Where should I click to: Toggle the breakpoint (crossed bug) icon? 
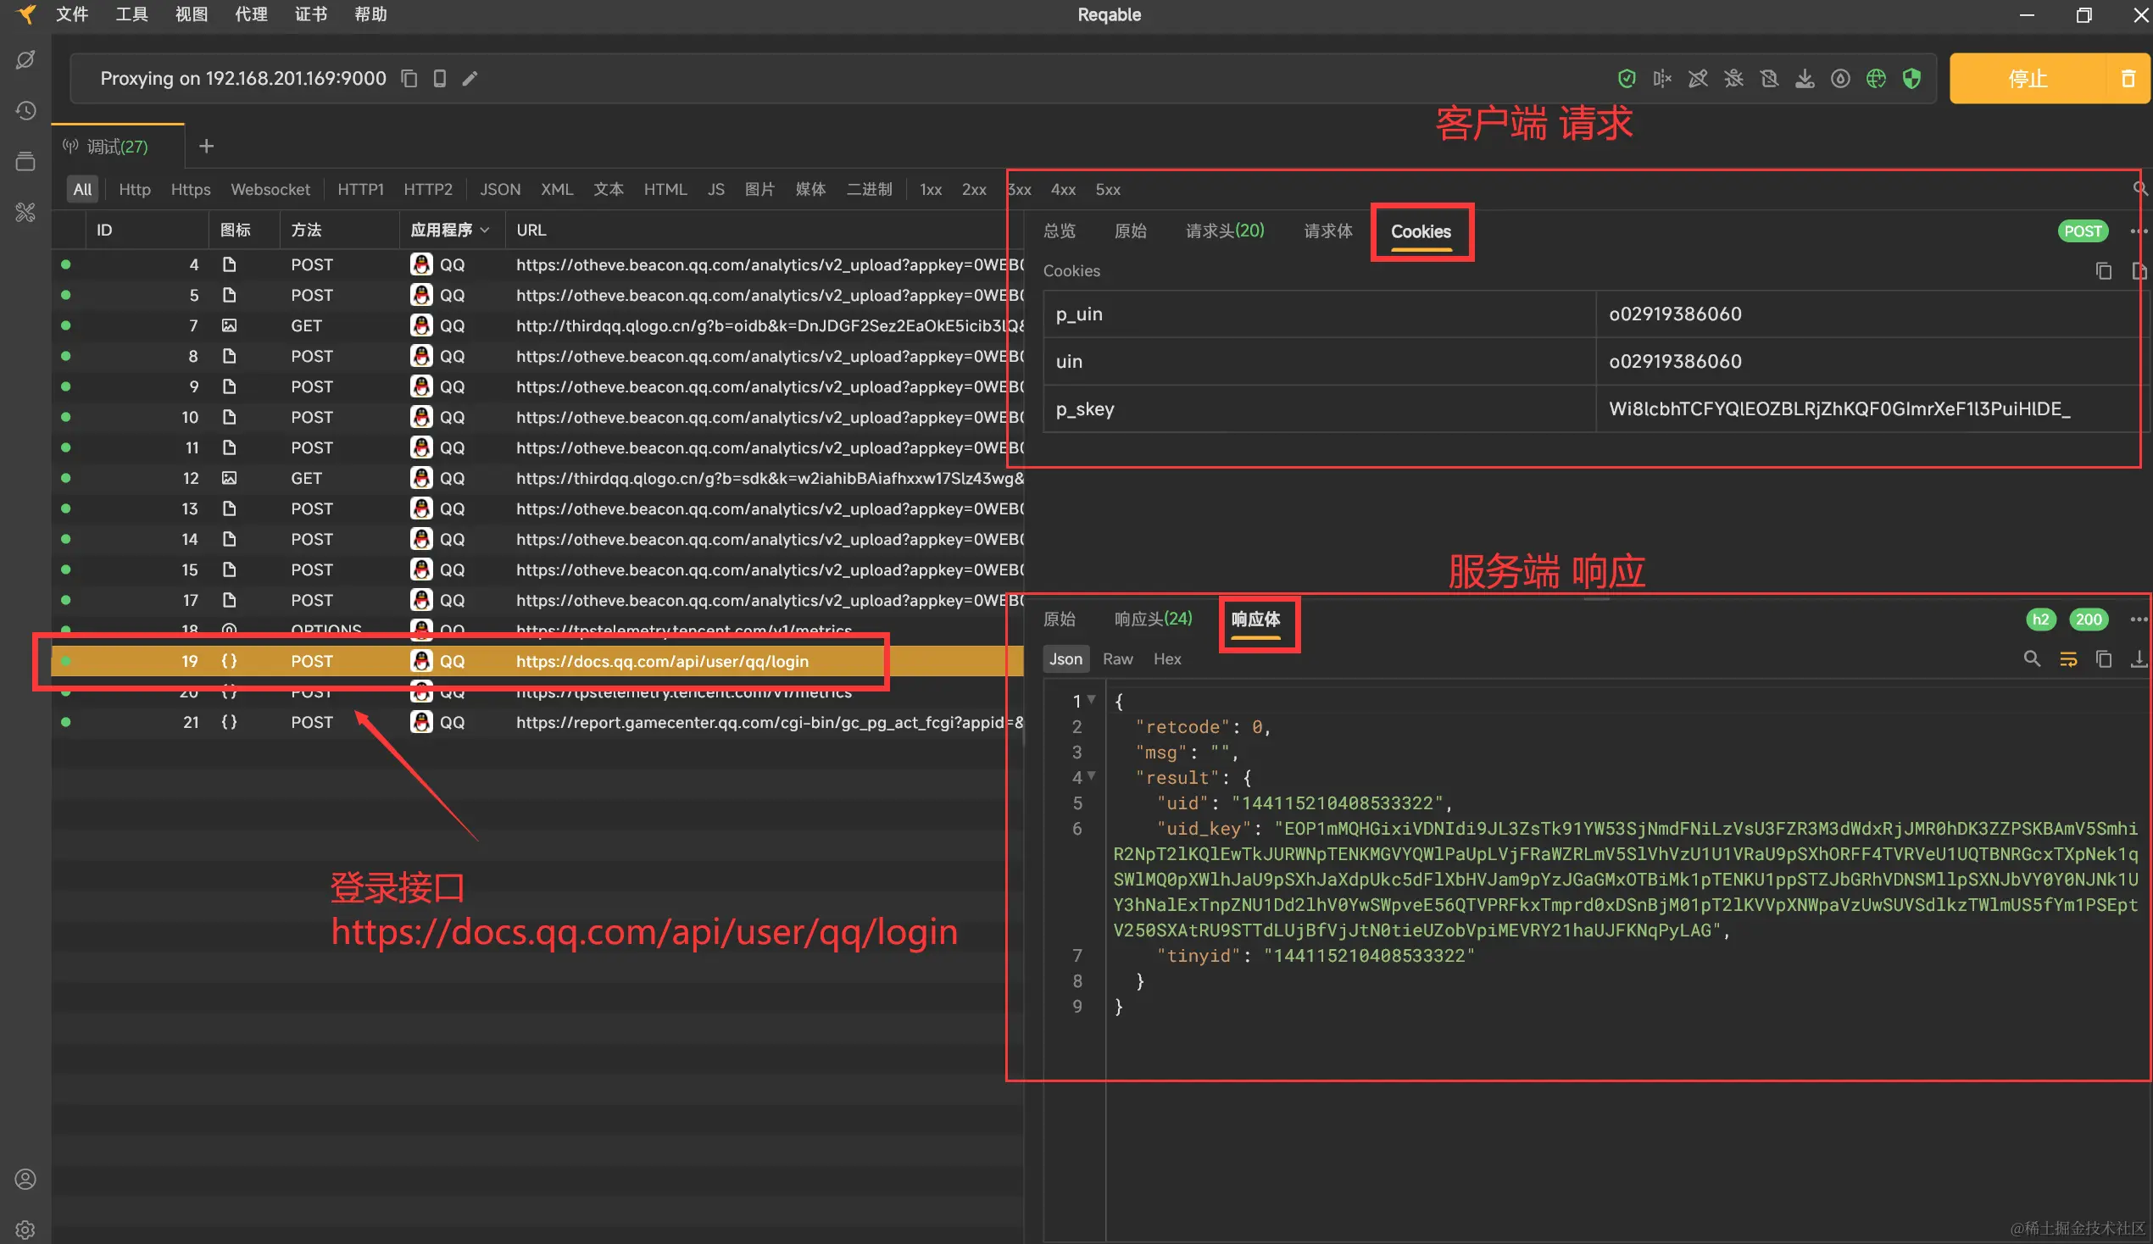(1733, 79)
